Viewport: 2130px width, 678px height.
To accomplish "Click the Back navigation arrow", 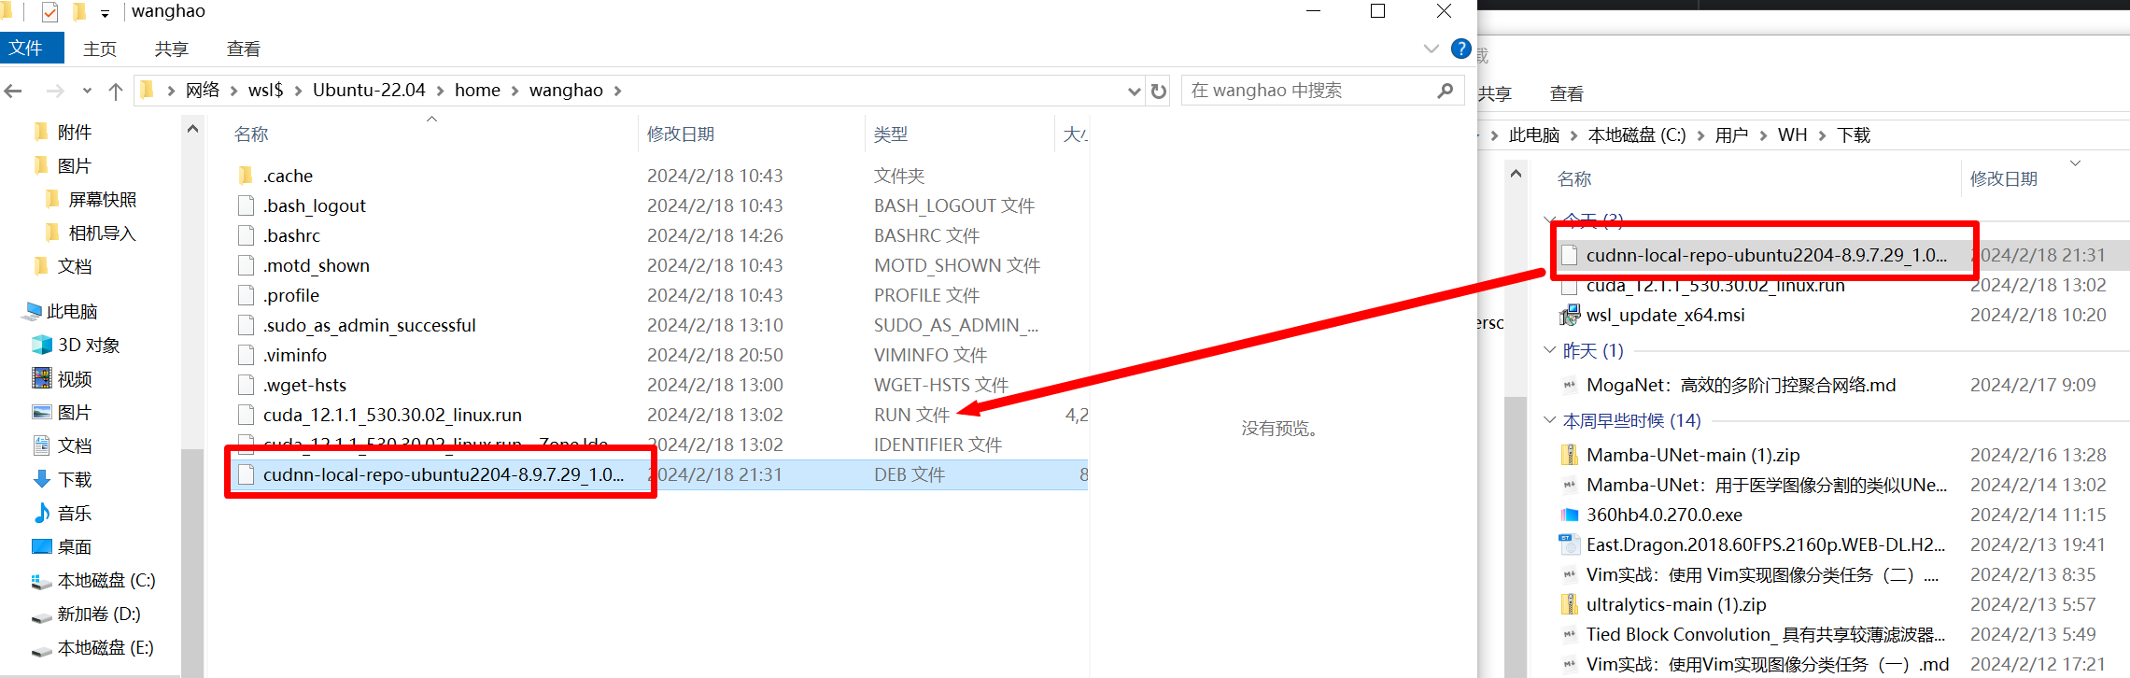I will (x=13, y=91).
